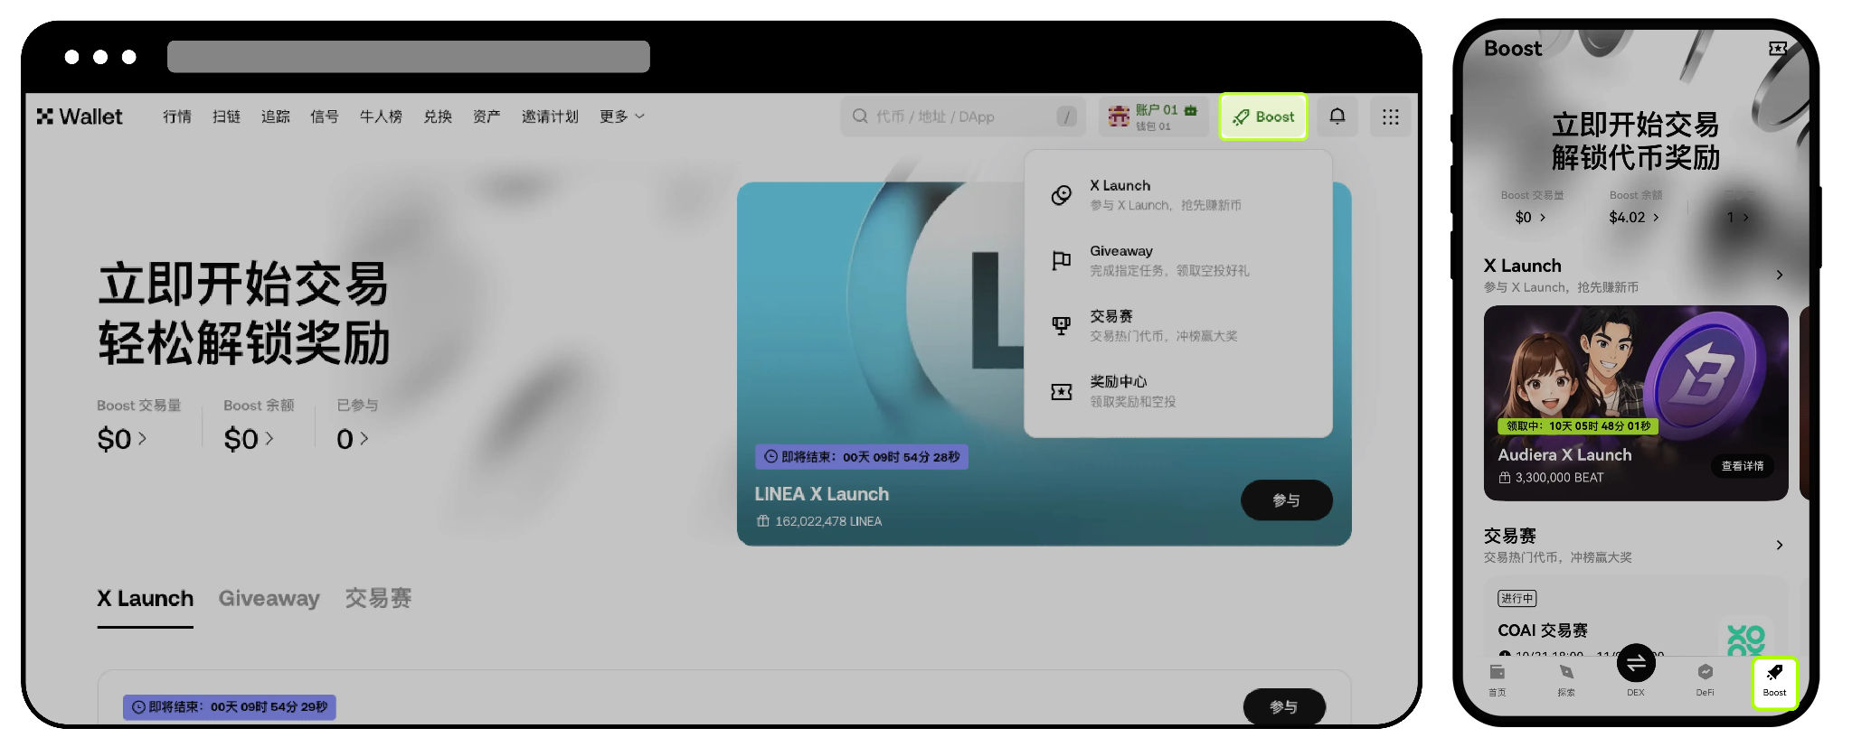Open the 行情 menu item
1852x747 pixels.
(177, 117)
